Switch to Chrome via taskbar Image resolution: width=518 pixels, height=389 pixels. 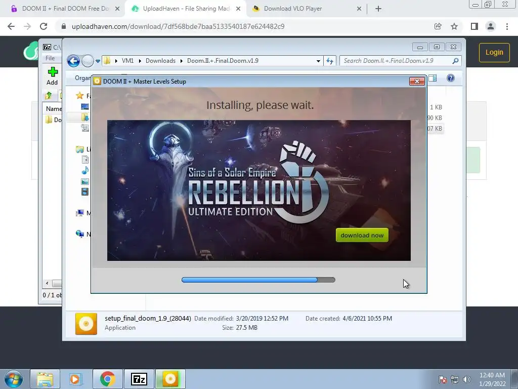pyautogui.click(x=107, y=379)
